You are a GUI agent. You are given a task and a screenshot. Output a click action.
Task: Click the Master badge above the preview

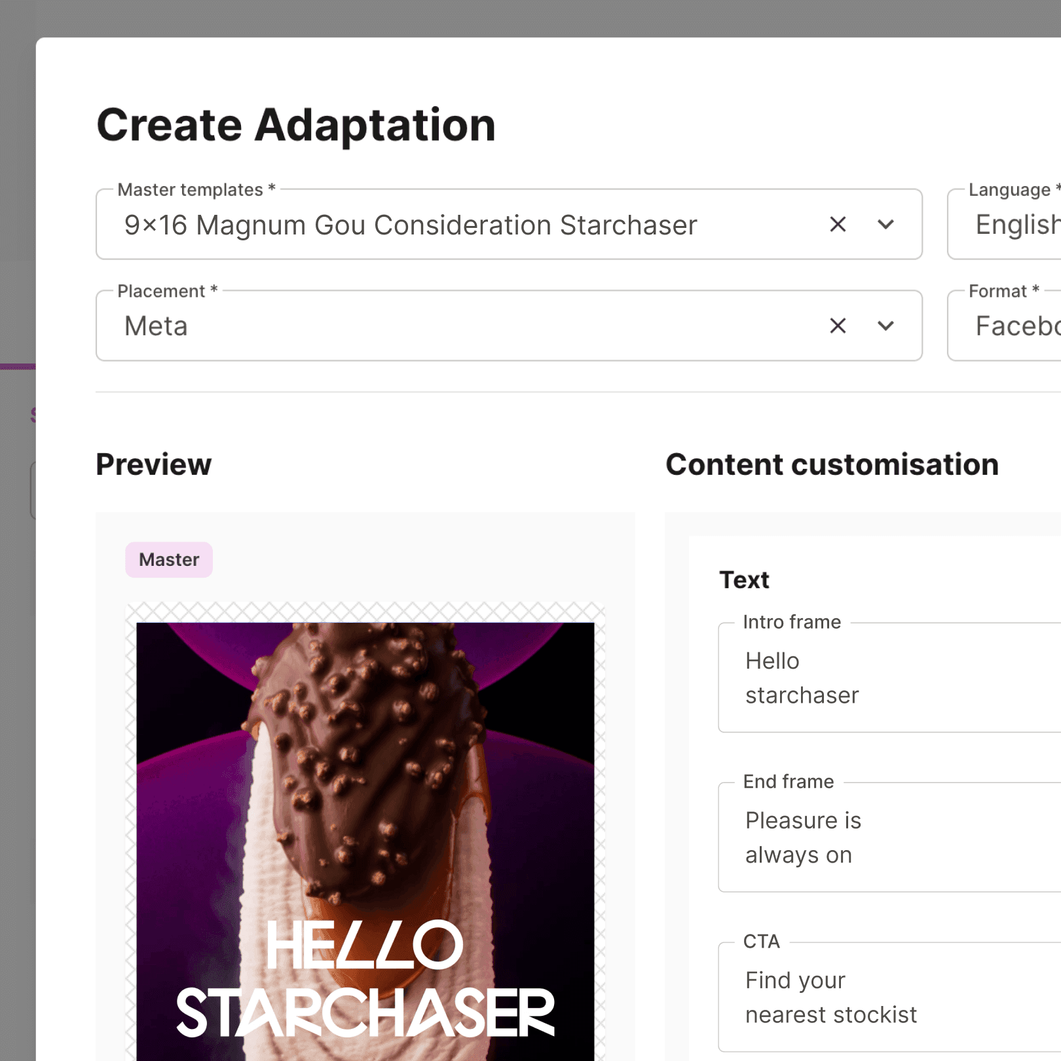tap(168, 559)
